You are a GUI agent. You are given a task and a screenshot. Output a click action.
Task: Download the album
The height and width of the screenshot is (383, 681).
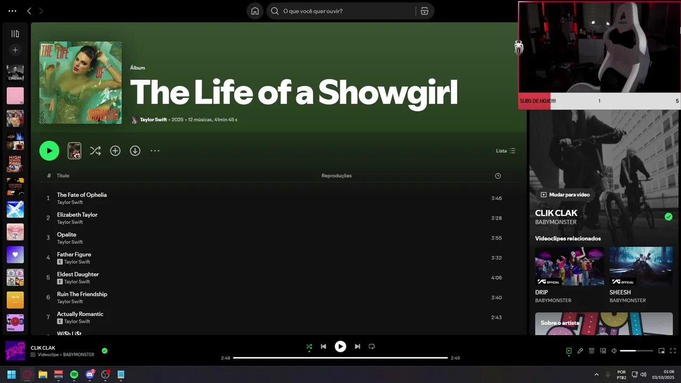[135, 151]
